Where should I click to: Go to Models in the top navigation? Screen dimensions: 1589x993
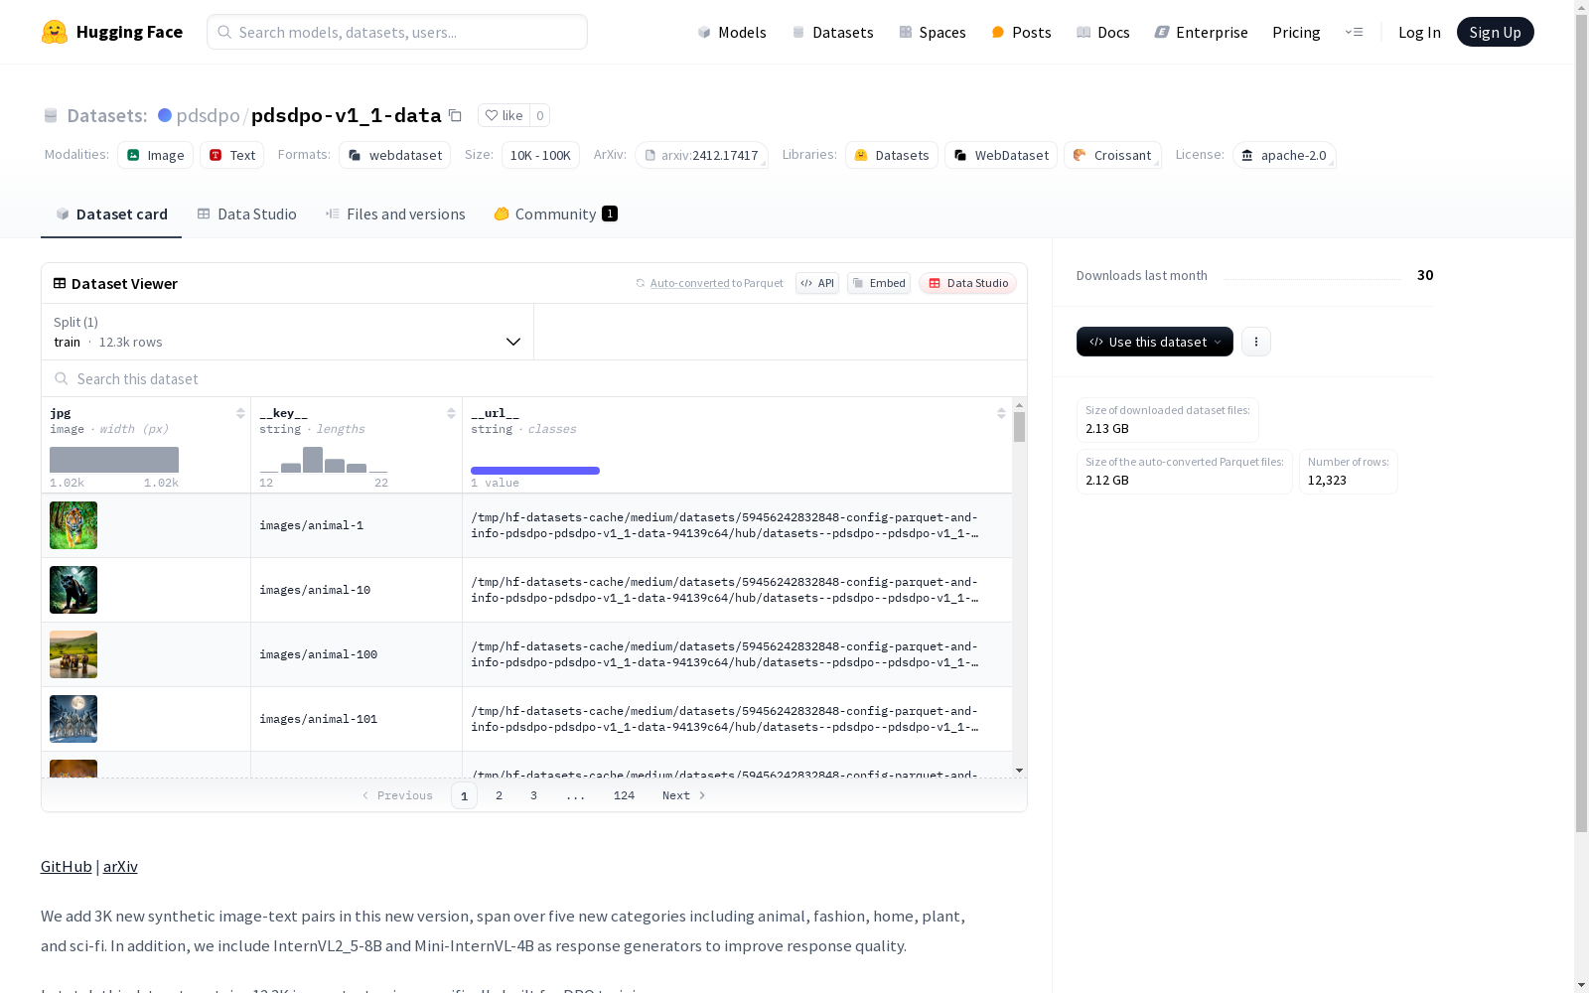[x=732, y=32]
